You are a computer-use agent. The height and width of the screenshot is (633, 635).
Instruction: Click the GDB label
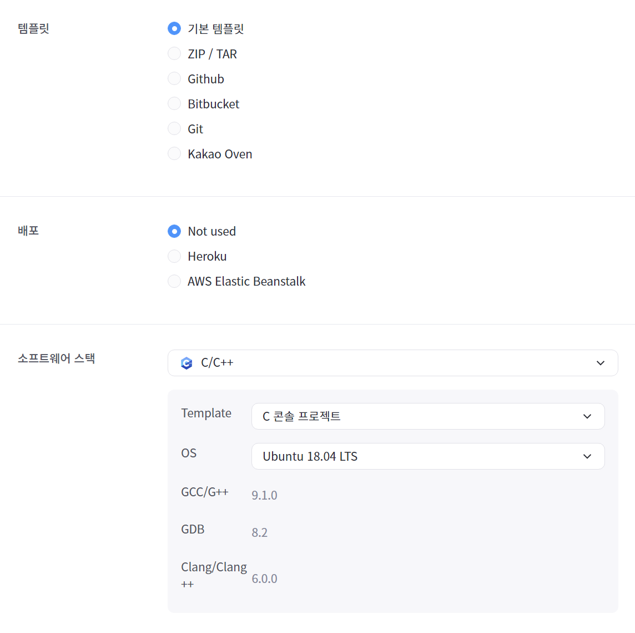tap(193, 529)
